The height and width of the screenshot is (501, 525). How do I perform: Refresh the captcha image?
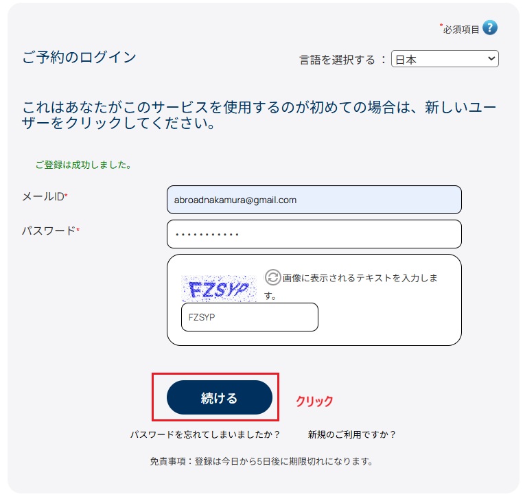(x=272, y=277)
